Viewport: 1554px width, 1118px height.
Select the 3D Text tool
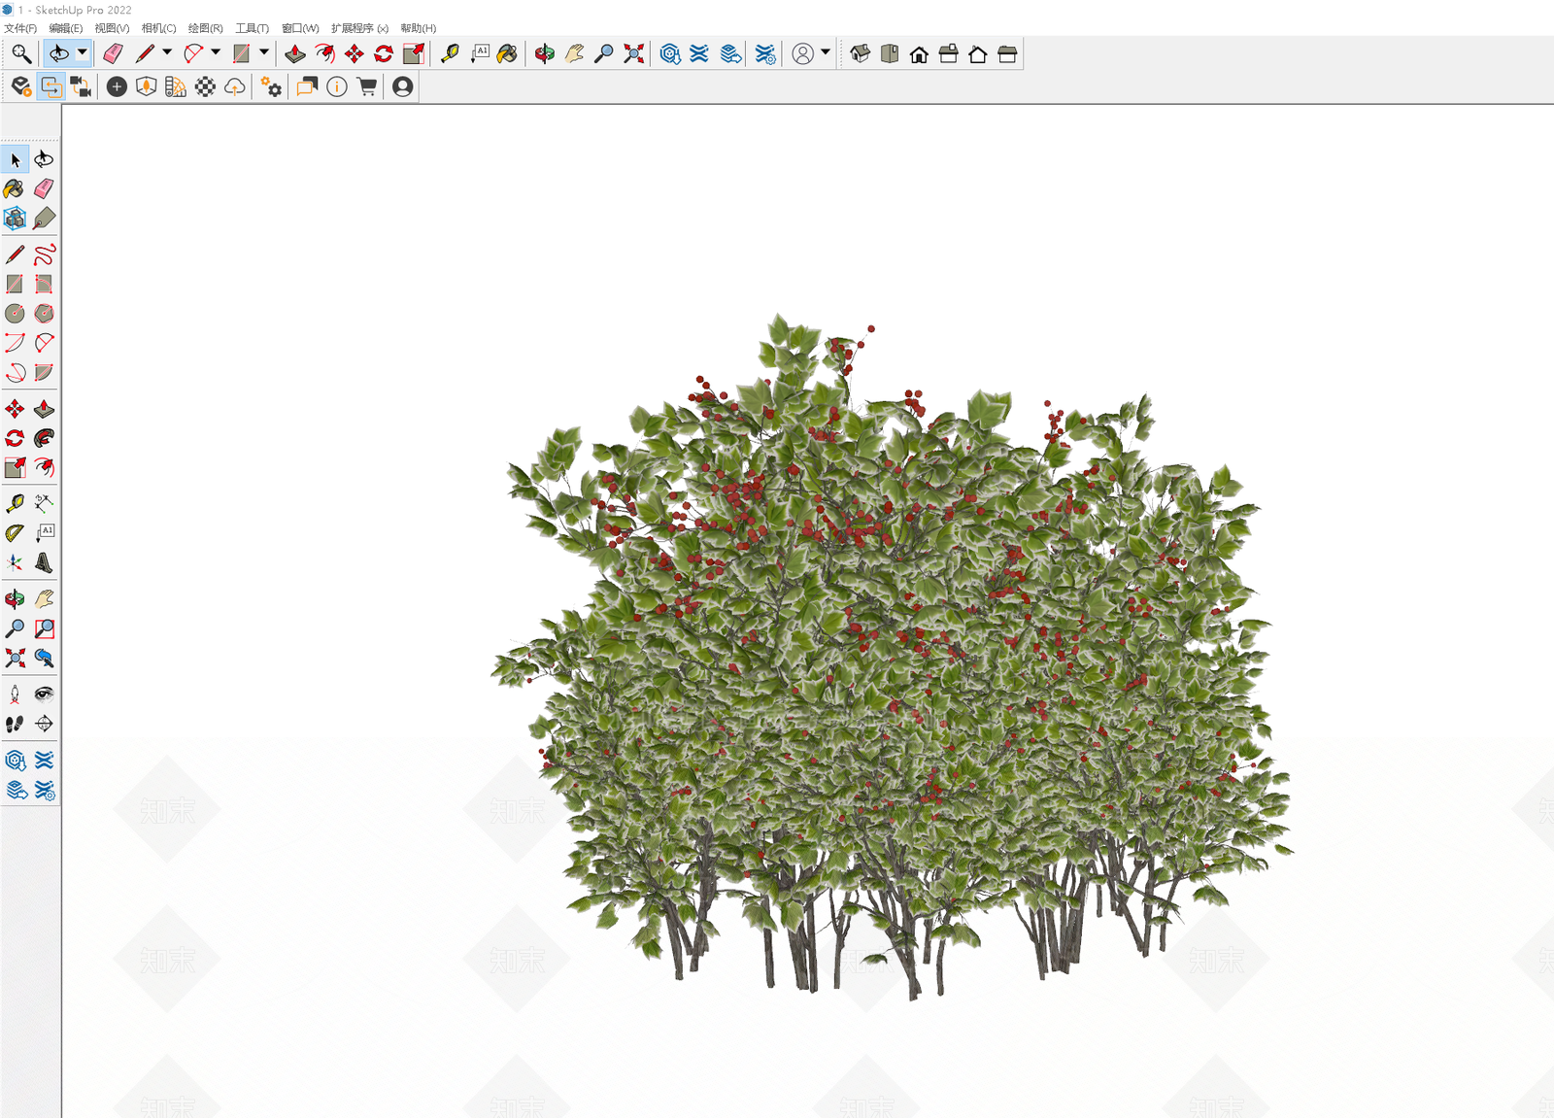pos(45,562)
